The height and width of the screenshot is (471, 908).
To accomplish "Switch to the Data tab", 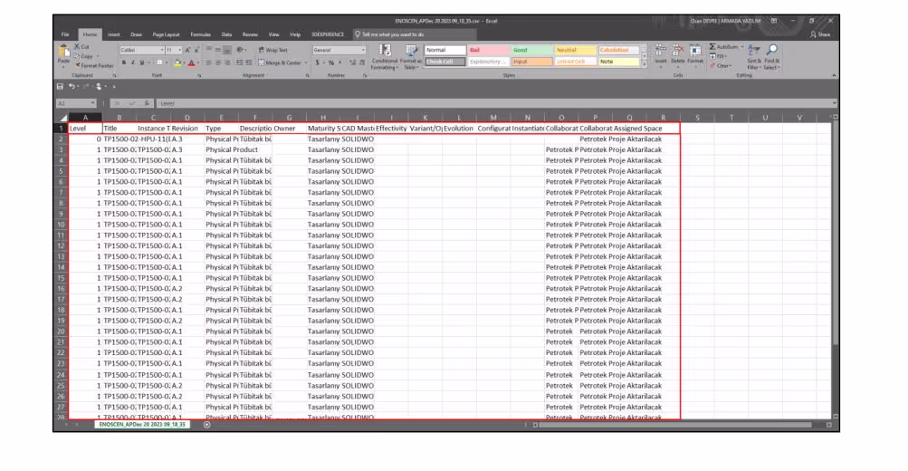I will pos(226,34).
